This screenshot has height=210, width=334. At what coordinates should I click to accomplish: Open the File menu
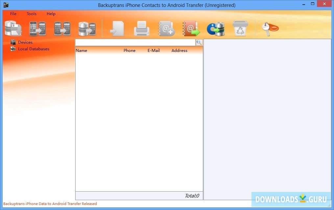click(13, 13)
